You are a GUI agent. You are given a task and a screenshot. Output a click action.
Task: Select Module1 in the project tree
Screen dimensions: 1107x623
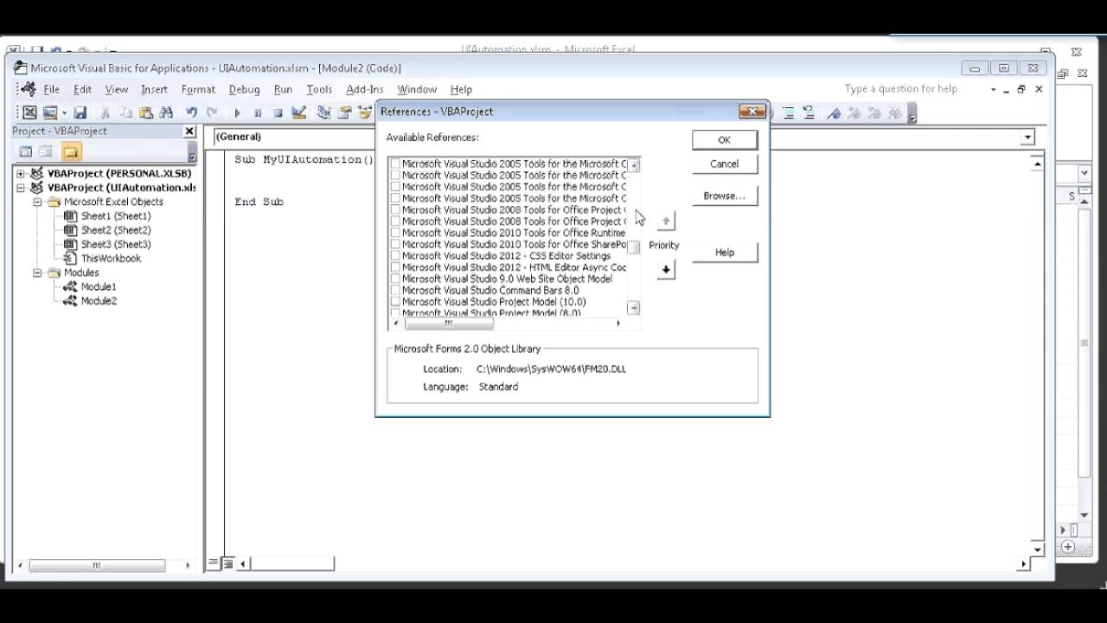tap(99, 286)
